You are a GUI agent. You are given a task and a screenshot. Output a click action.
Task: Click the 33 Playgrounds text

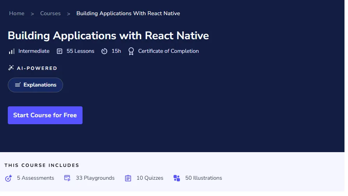pos(95,178)
